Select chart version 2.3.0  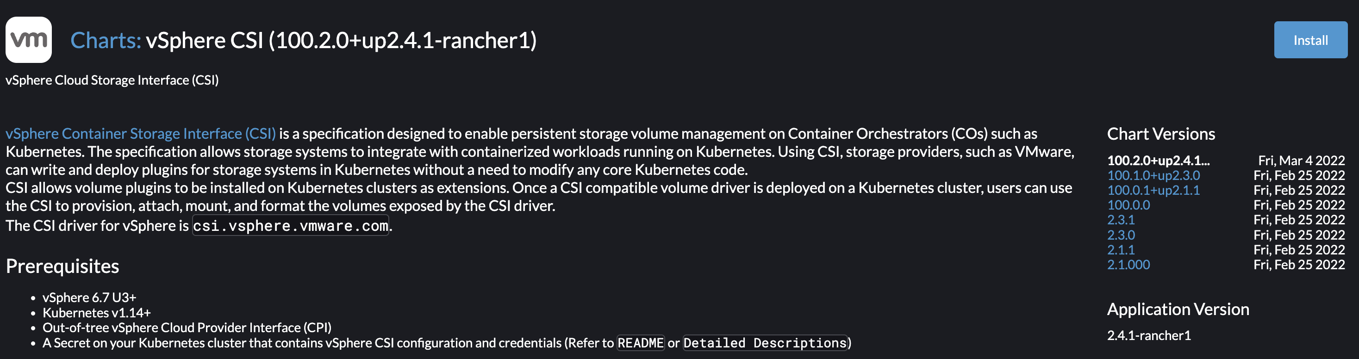(x=1121, y=235)
